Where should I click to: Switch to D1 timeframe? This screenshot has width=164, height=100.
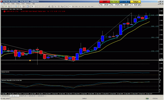pos(86,7)
